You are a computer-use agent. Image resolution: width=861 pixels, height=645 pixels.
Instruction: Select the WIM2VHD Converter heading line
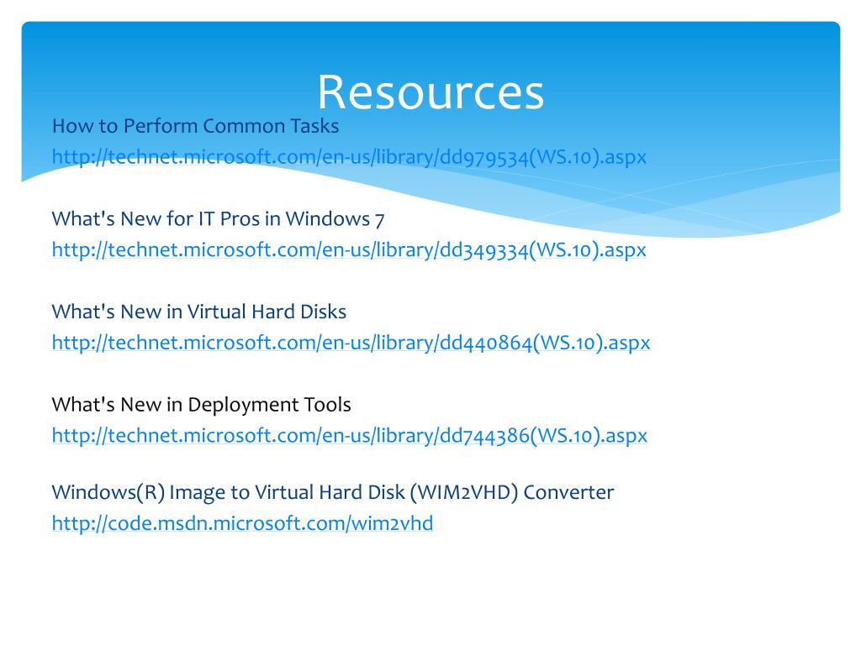tap(332, 492)
